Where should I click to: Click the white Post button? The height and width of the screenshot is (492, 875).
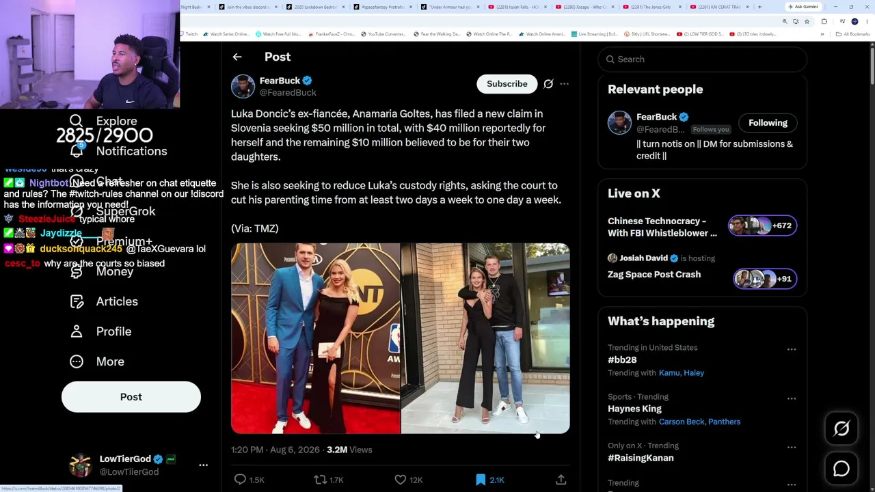pos(131,397)
